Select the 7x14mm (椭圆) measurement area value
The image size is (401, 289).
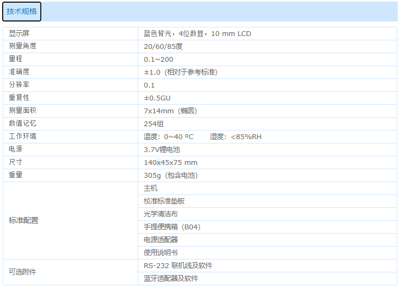tap(170, 111)
